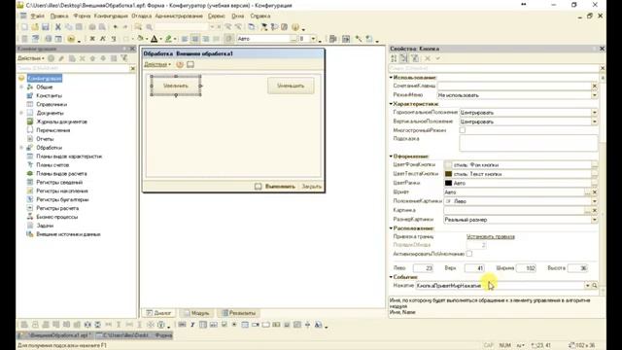Click the alphabetical sort icon in properties panel
This screenshot has height=350, width=622.
point(394,58)
